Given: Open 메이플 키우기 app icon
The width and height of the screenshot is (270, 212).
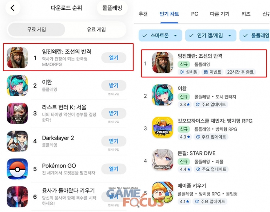Looking at the screenshot, I should (x=162, y=192).
